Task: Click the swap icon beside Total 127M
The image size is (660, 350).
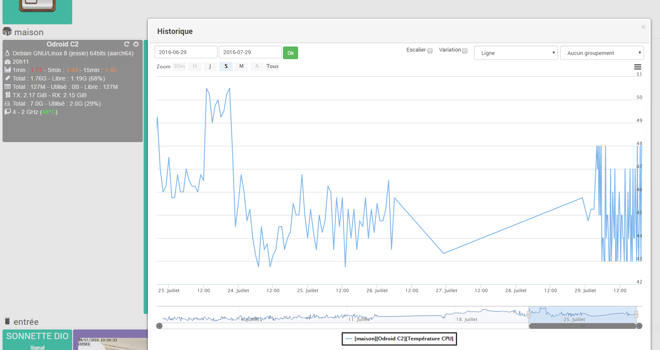Action: (8, 87)
